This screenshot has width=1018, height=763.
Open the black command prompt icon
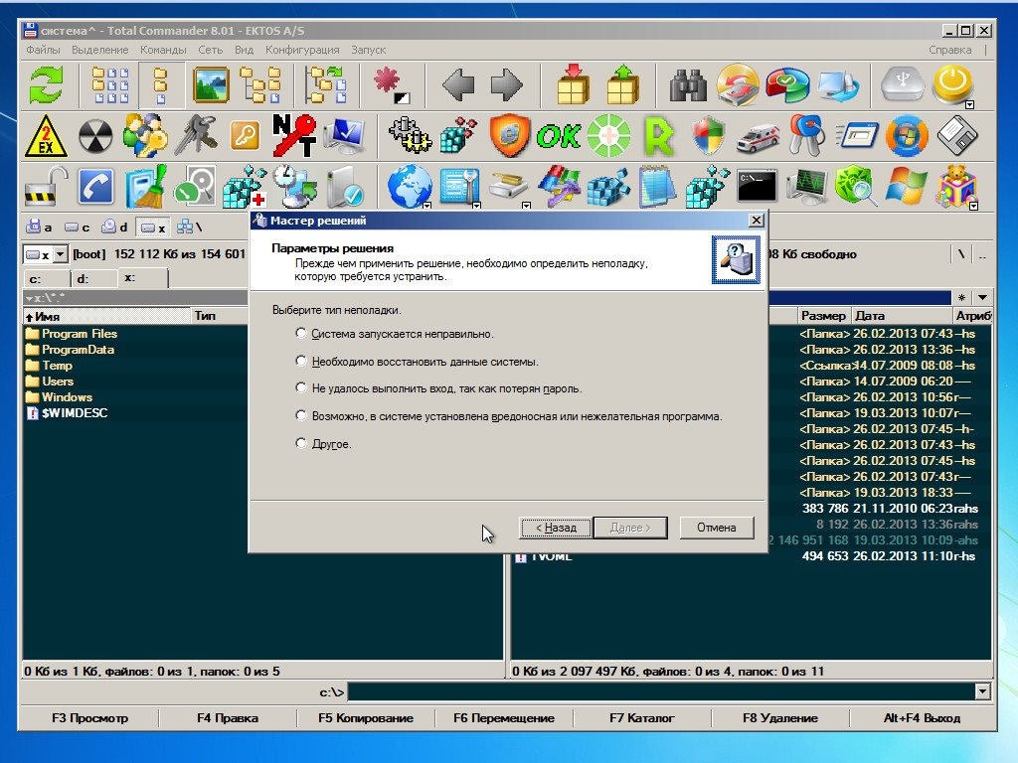(757, 186)
